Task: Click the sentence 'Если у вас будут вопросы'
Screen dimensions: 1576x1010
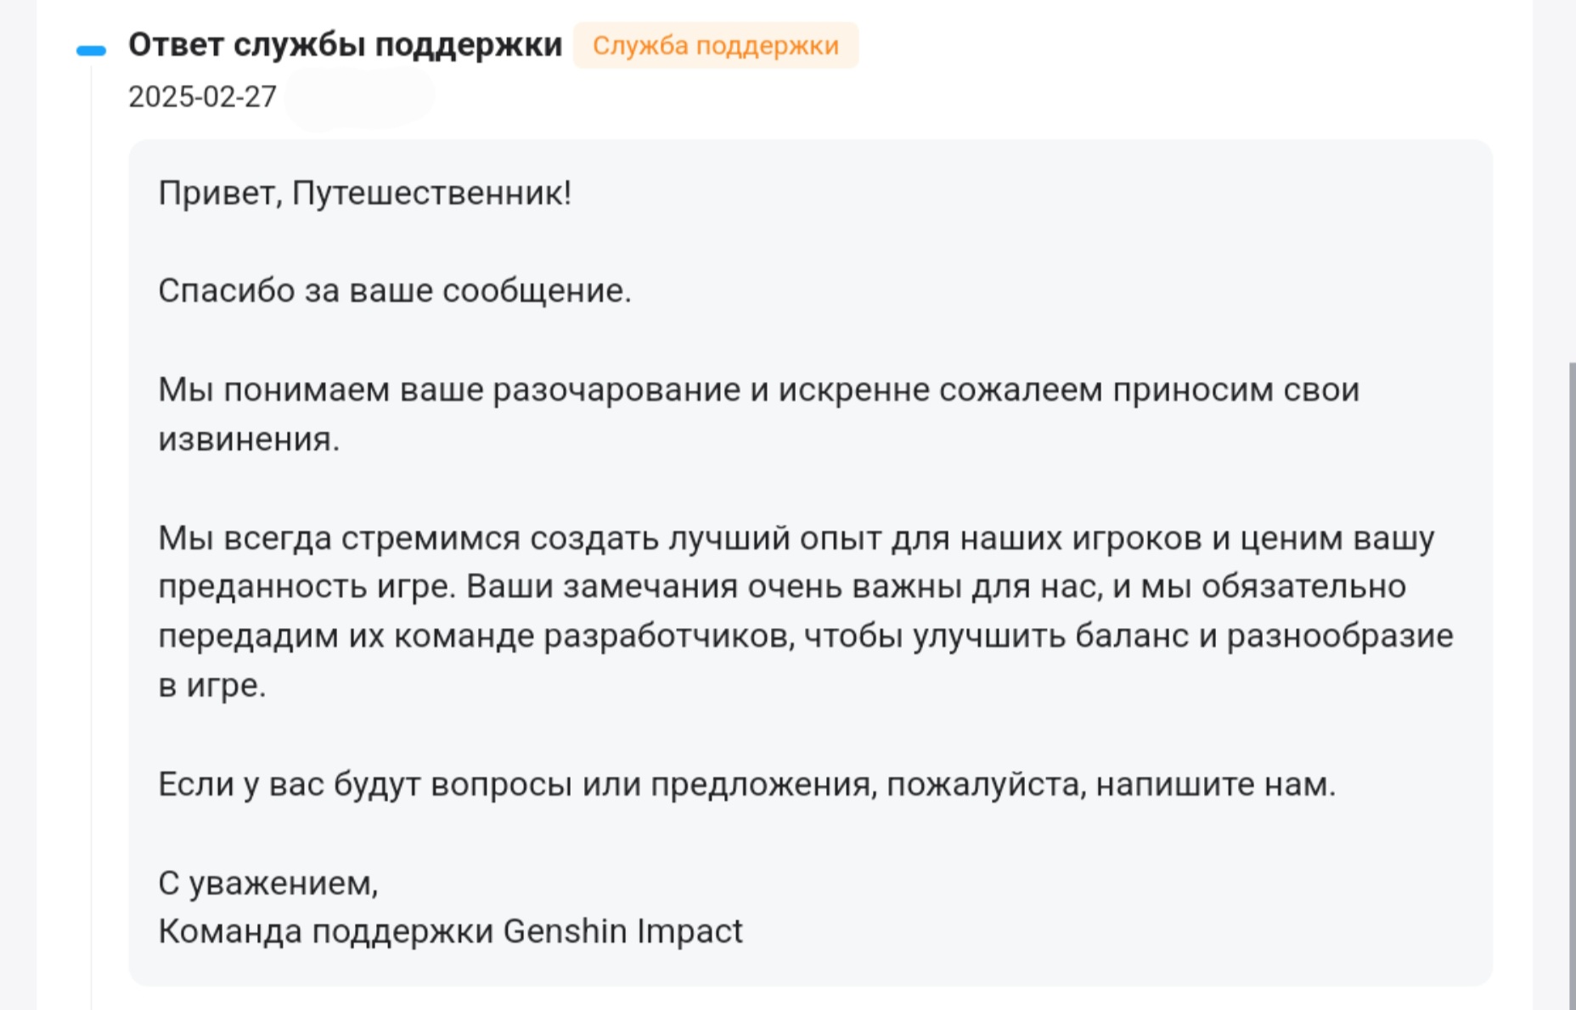Action: click(747, 785)
